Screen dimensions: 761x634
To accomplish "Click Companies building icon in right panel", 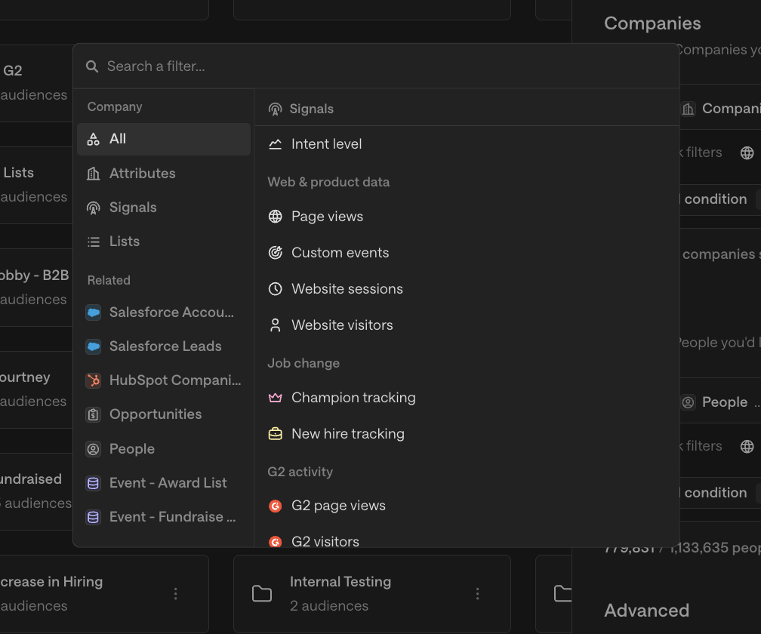I will click(688, 109).
